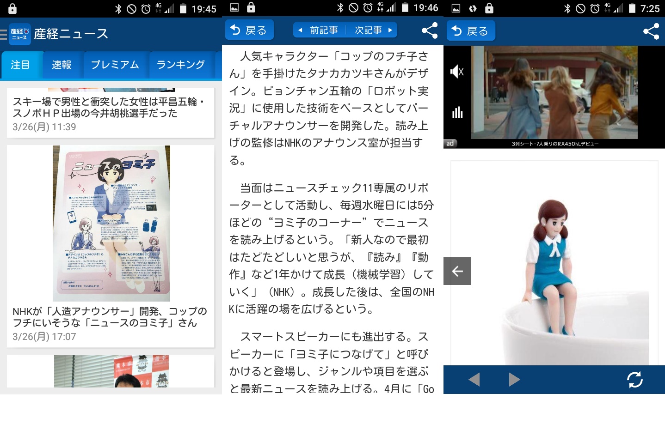Image resolution: width=665 pixels, height=448 pixels.
Task: Reload the page with the refresh icon
Action: [635, 380]
